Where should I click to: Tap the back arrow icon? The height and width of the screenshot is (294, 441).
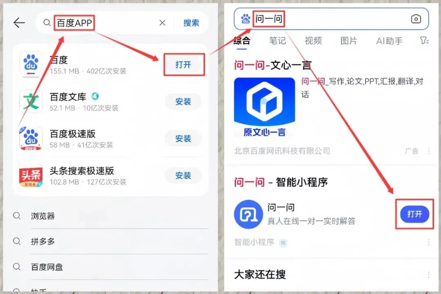pos(19,23)
